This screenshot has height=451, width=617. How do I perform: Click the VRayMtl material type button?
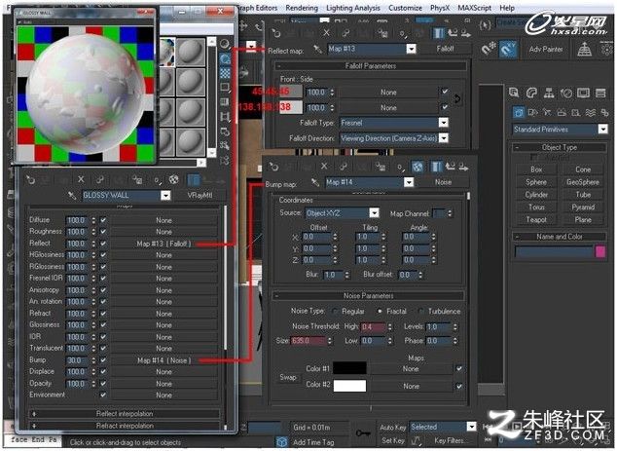tap(200, 196)
